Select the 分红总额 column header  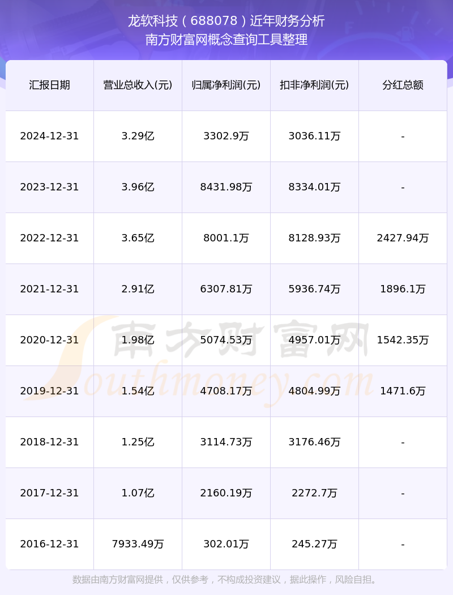(403, 85)
